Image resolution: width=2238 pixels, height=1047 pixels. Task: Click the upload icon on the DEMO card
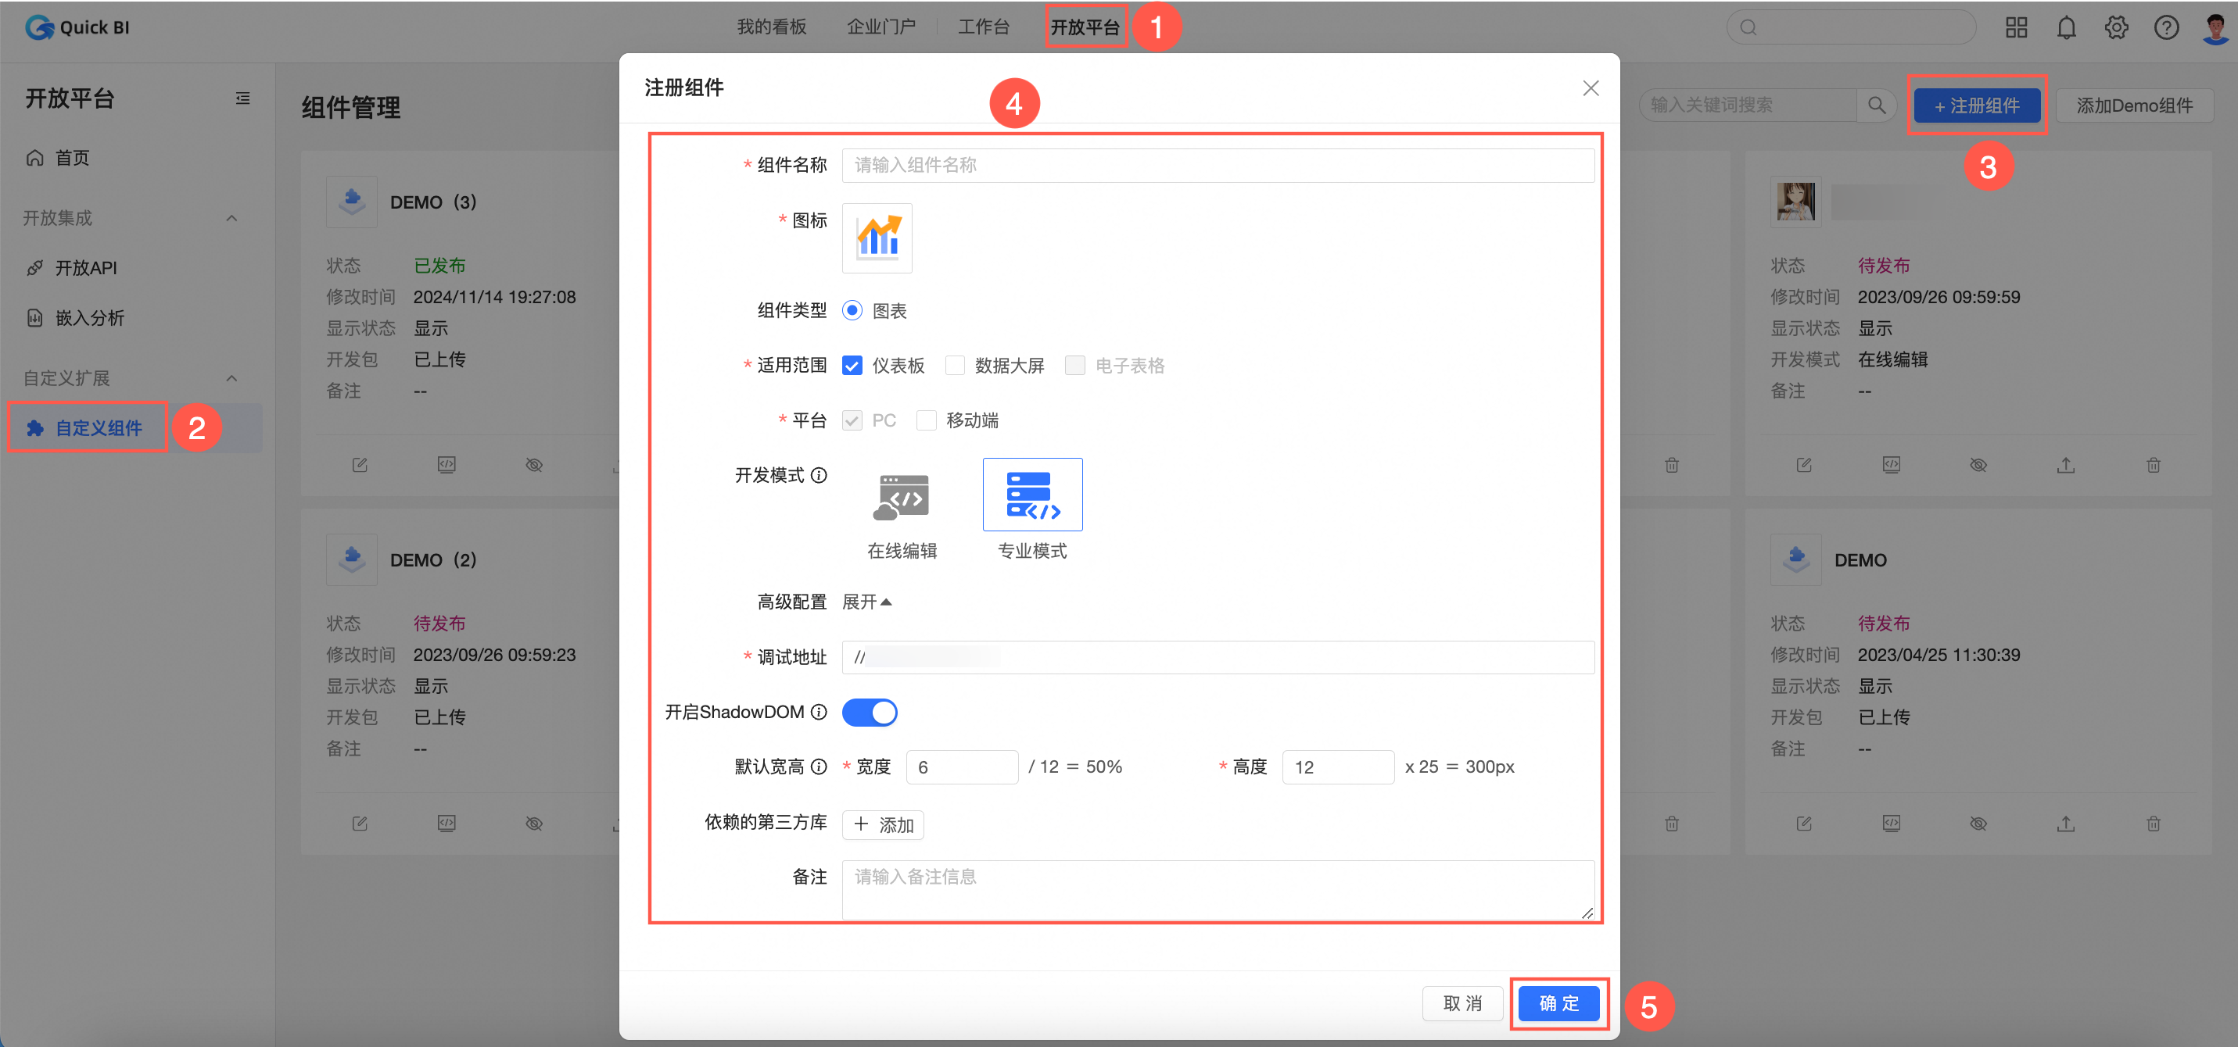point(2067,823)
